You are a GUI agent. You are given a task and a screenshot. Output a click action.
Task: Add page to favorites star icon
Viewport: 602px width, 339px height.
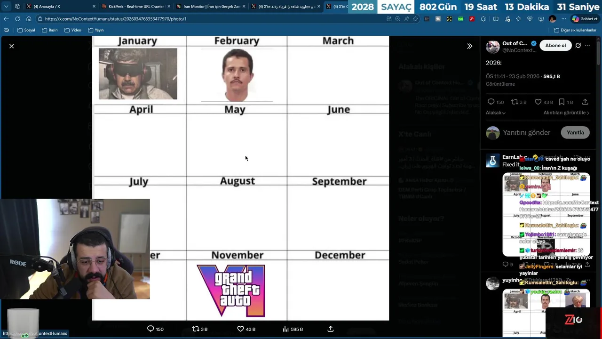pos(415,19)
